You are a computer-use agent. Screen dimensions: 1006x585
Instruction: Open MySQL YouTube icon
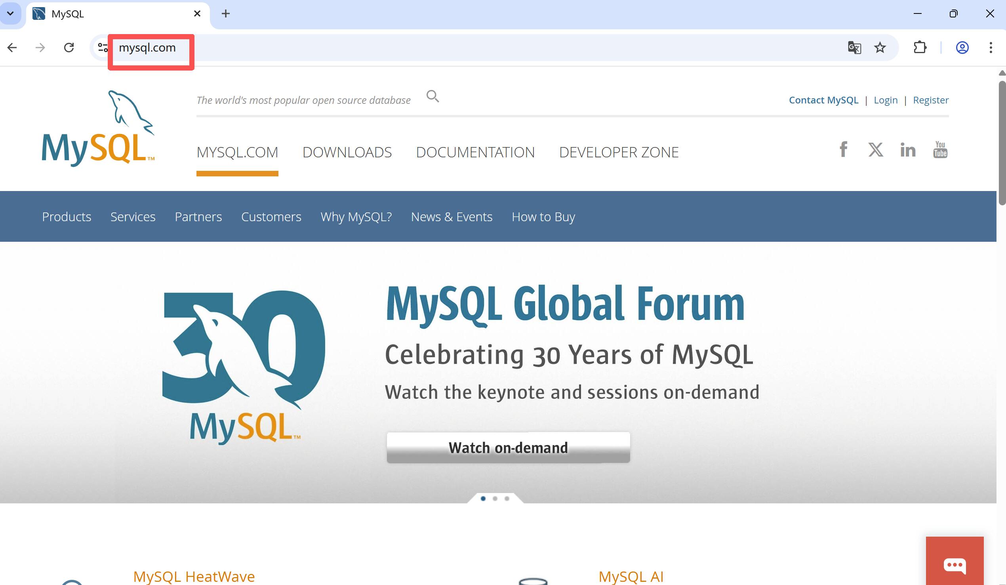click(x=940, y=149)
